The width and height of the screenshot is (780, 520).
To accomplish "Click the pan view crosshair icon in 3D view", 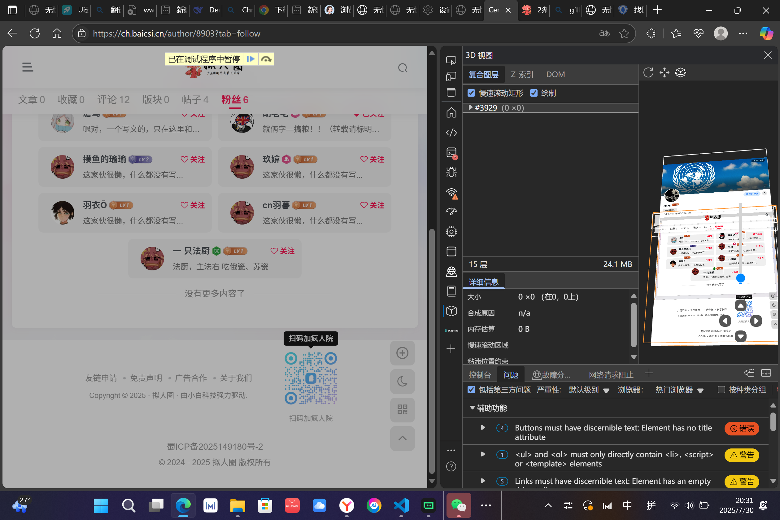I will click(x=664, y=72).
